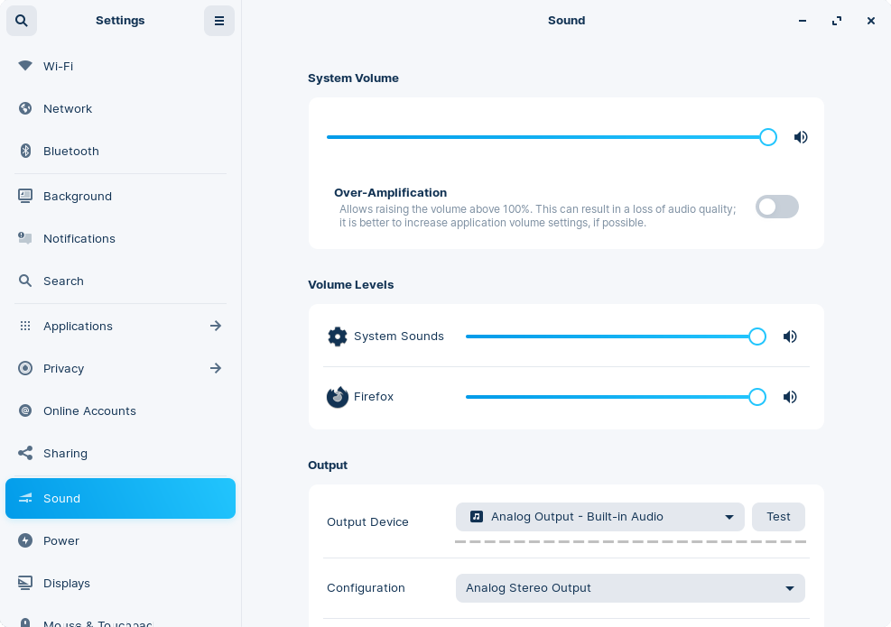The width and height of the screenshot is (891, 627).
Task: Select Online Accounts in the sidebar
Action: [89, 410]
